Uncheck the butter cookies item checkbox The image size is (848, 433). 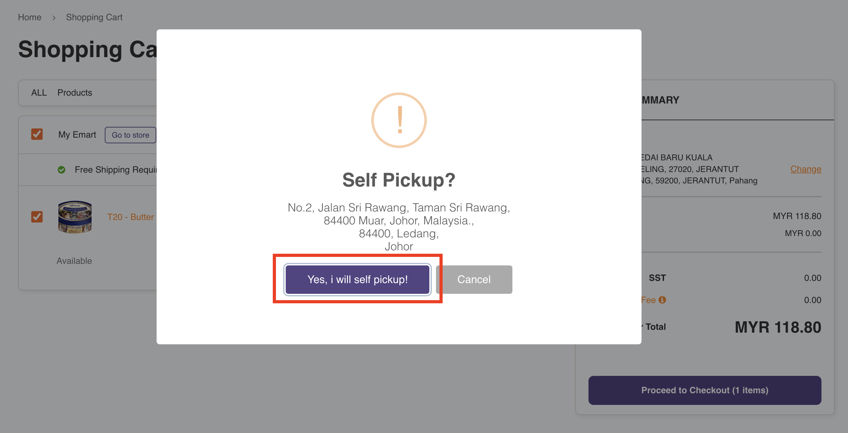pos(37,217)
